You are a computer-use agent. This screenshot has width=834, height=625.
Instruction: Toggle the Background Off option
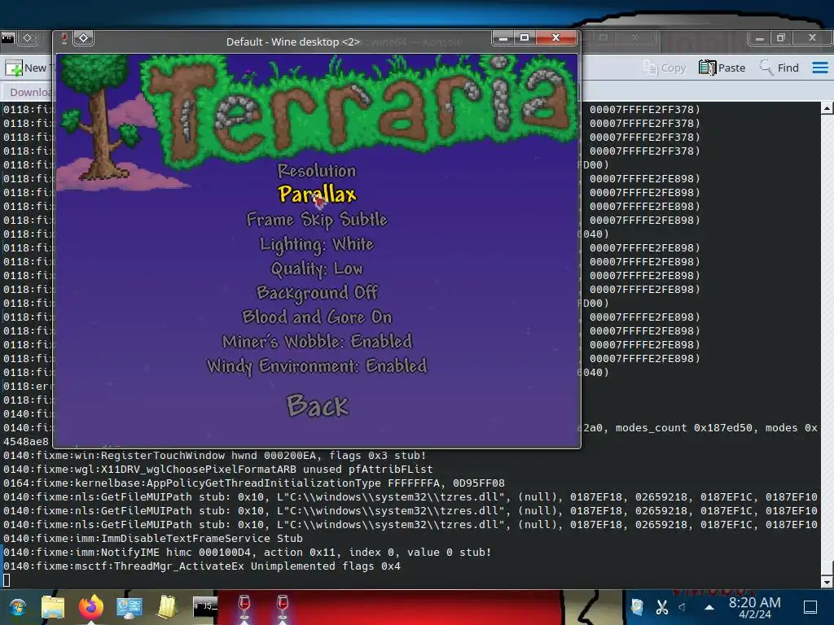click(x=317, y=293)
